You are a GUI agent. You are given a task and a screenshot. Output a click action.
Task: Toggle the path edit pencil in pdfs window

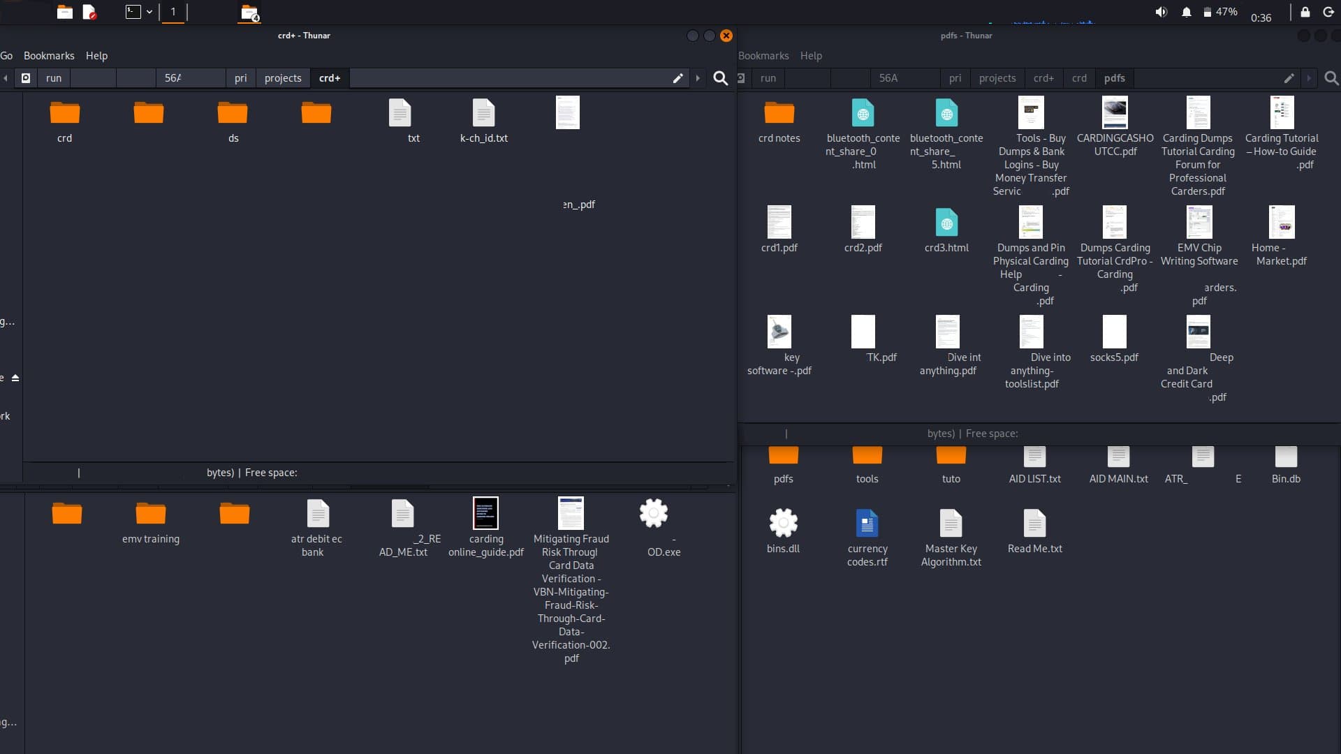1289,78
